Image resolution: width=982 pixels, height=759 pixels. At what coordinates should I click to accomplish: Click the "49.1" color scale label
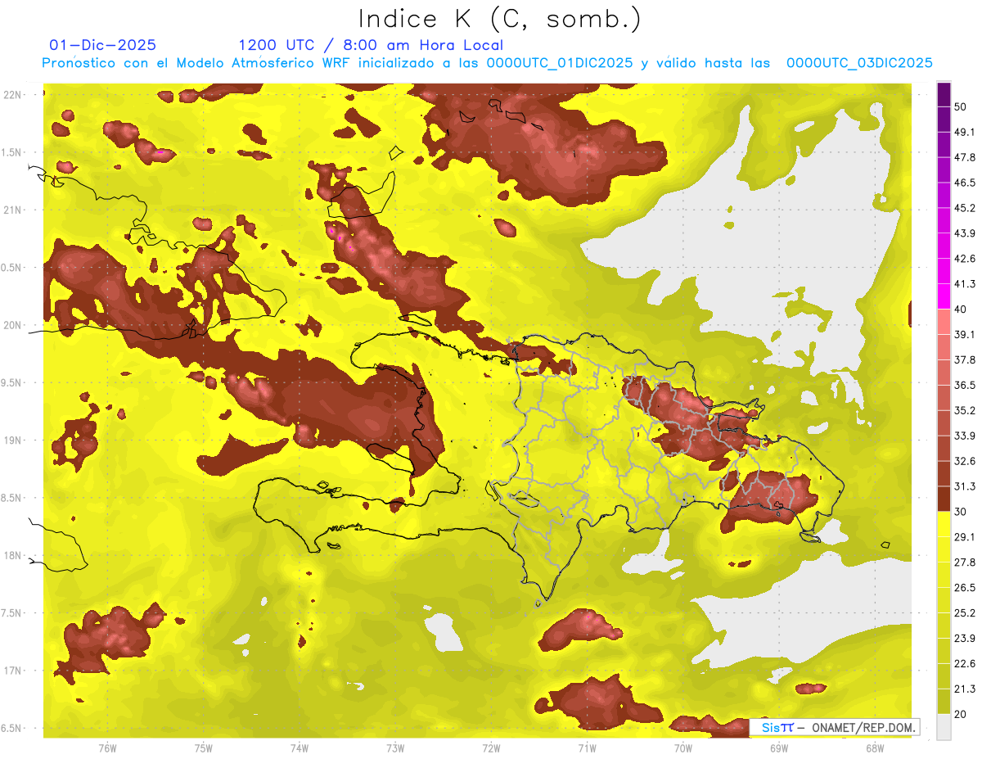(x=964, y=132)
